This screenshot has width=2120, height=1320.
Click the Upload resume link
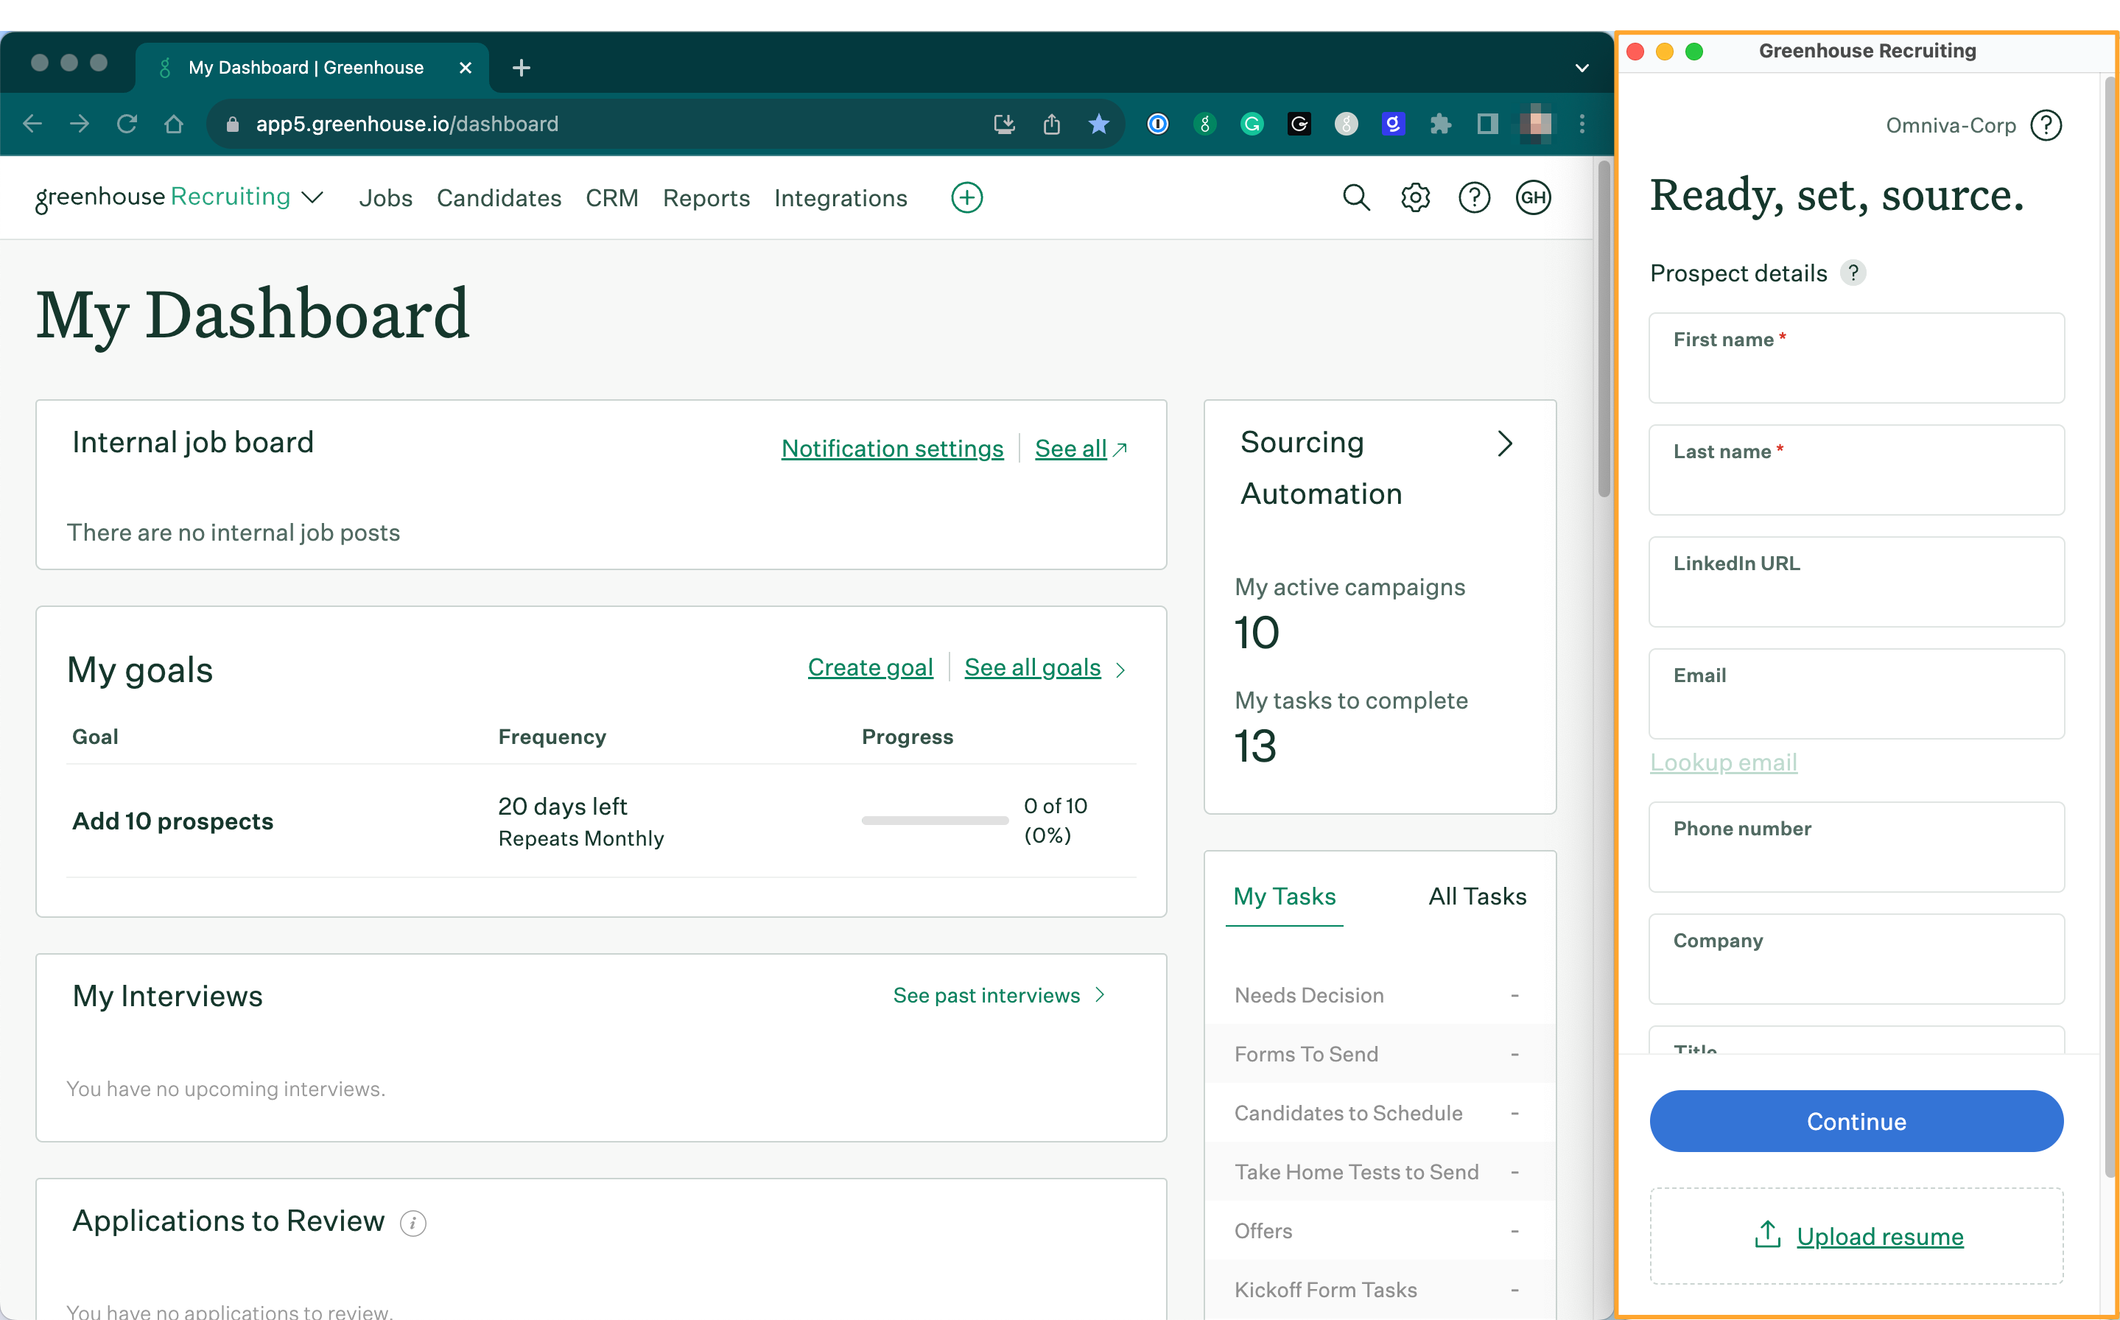pyautogui.click(x=1879, y=1236)
